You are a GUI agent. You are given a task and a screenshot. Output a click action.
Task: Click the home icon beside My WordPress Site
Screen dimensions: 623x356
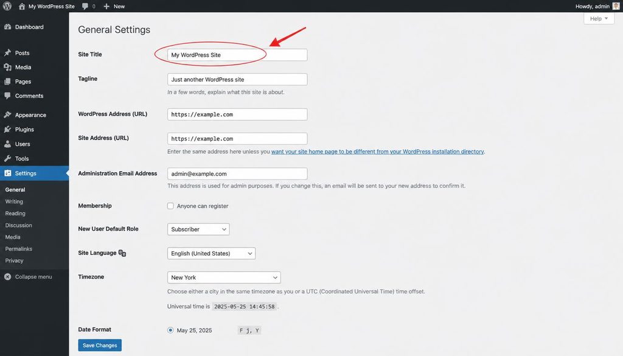22,6
